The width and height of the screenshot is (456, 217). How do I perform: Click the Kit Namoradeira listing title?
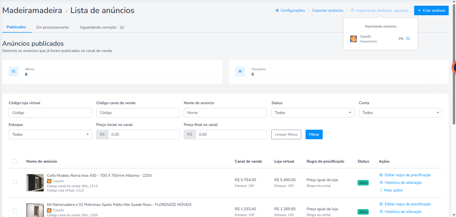[119, 204]
